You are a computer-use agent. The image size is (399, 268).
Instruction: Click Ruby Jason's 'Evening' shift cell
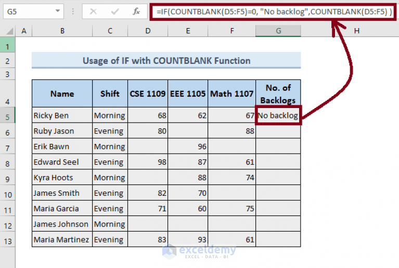click(x=110, y=131)
